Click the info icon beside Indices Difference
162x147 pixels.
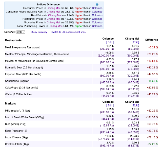pyautogui.click(x=97, y=5)
